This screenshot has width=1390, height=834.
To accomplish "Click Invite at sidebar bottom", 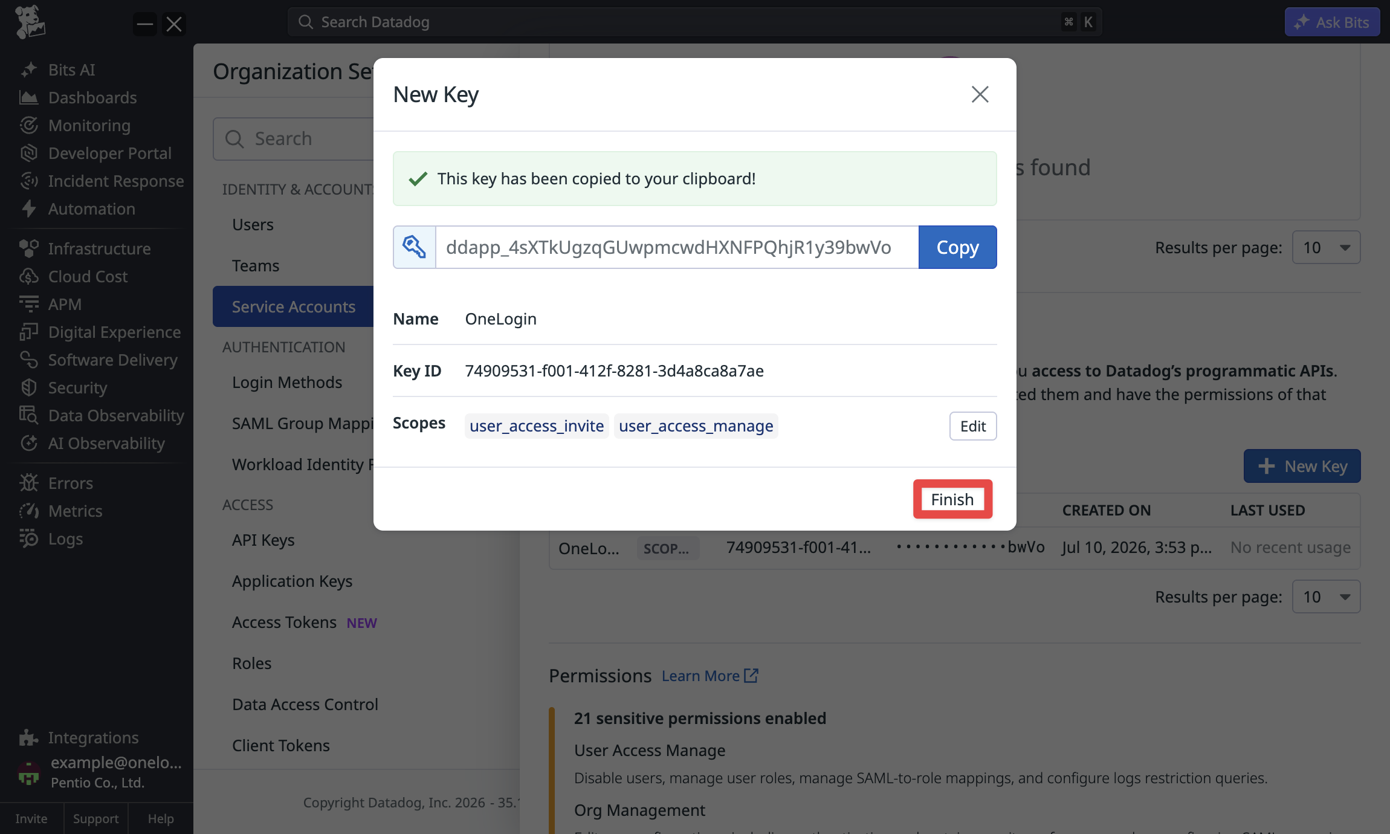I will coord(31,818).
